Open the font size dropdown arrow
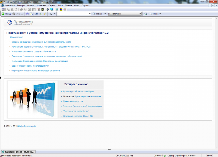Screen dimensions: 218x157 point(55,14)
